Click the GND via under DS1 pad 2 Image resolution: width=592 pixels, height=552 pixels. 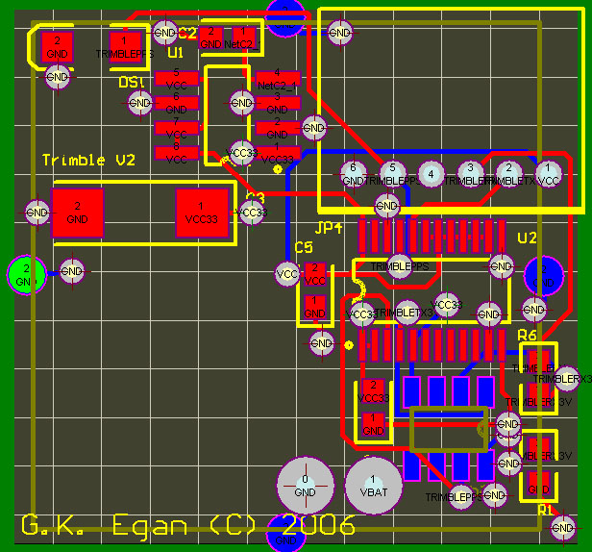(58, 77)
